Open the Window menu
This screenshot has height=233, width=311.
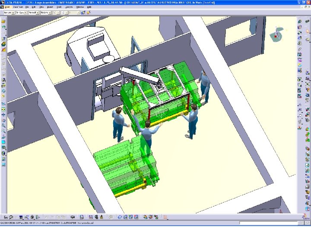pyautogui.click(x=80, y=7)
